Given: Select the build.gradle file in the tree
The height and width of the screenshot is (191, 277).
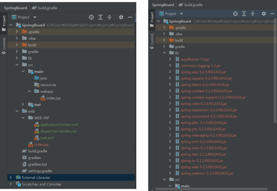Looking at the screenshot, I should (37, 151).
